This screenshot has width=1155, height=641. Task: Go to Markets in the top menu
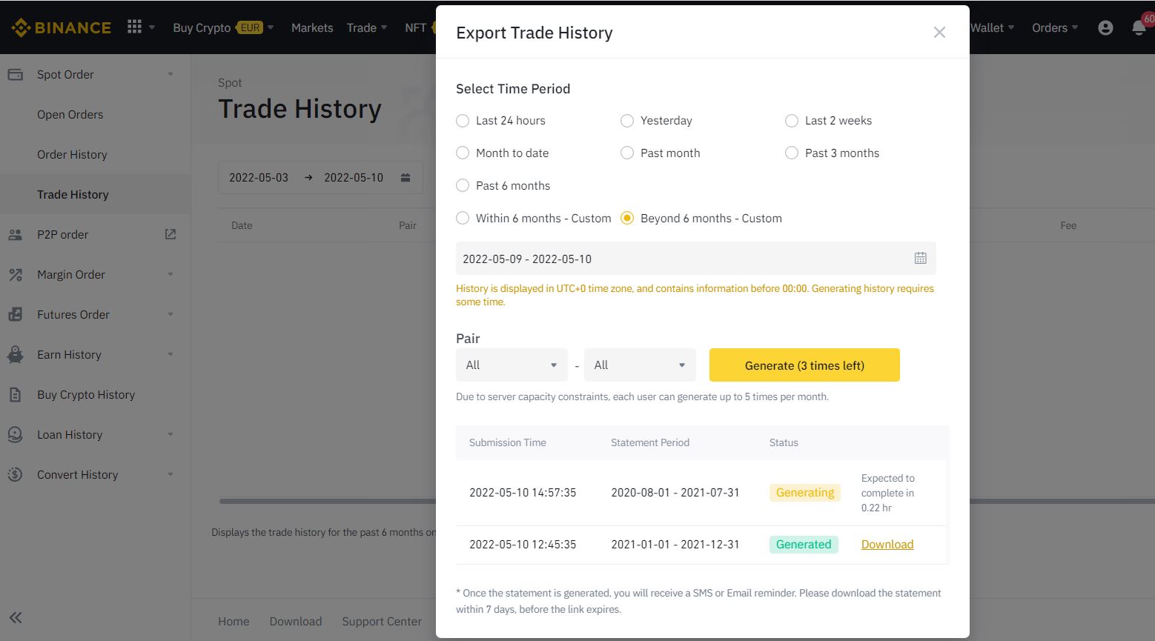311,27
